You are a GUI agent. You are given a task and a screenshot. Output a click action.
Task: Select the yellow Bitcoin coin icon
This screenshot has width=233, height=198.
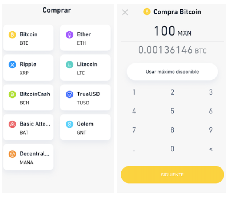point(12,35)
